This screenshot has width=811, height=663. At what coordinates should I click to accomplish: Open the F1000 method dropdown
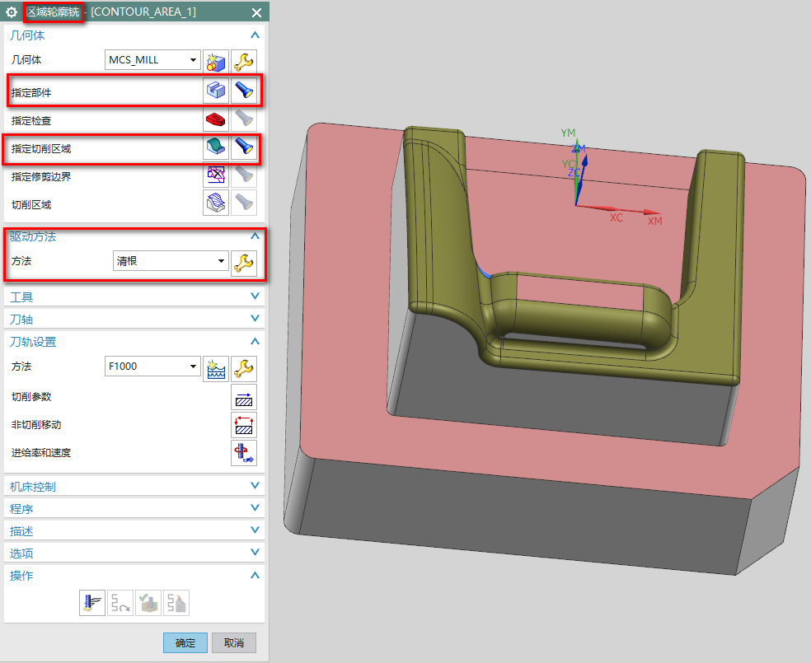pyautogui.click(x=153, y=367)
